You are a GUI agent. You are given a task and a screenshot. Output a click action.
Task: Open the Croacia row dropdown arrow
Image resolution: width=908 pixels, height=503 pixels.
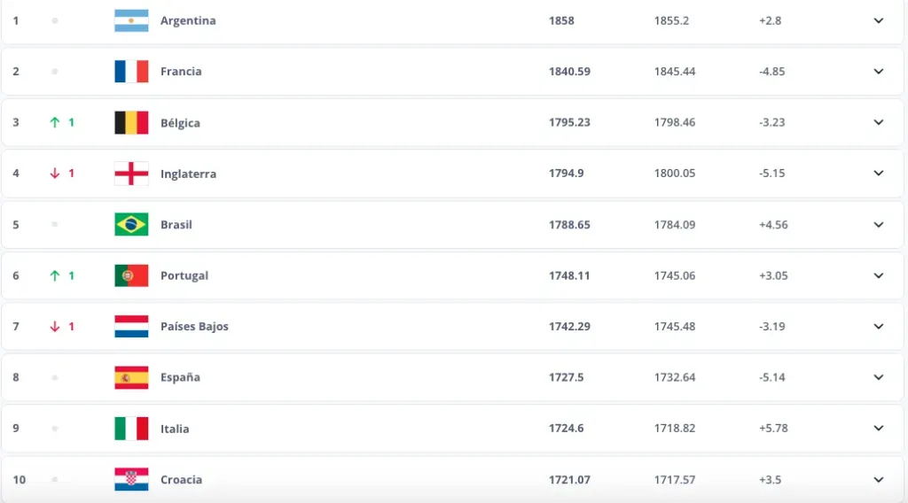click(879, 480)
